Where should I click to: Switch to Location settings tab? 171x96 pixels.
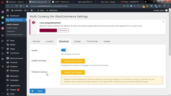click(49, 41)
